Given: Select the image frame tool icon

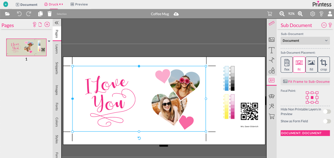Looking at the screenshot, I should pyautogui.click(x=272, y=40).
